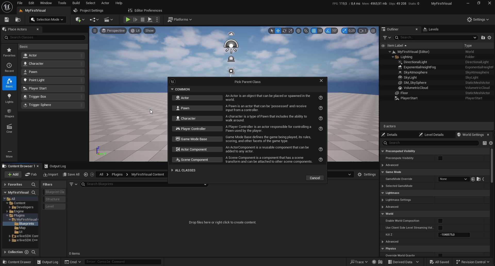This screenshot has width=495, height=266.
Task: Activate the select objects cursor tool
Action: coord(271,31)
